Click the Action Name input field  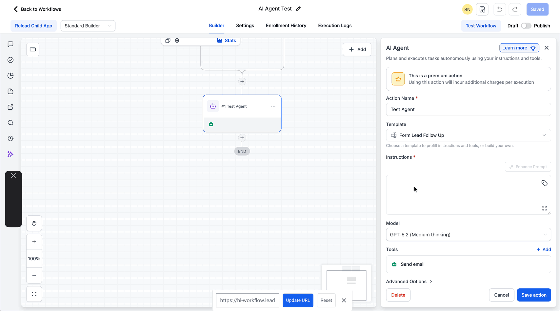tap(468, 110)
